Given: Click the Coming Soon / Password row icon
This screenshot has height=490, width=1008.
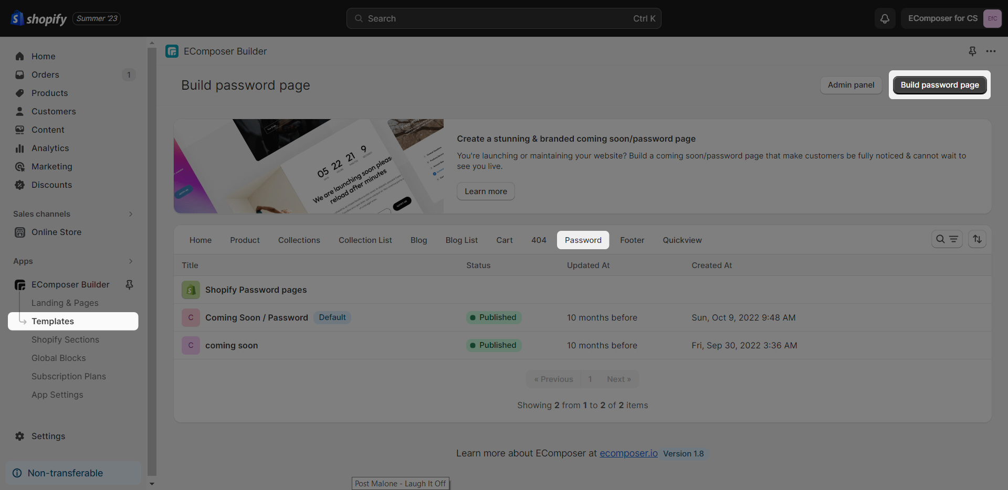Looking at the screenshot, I should (x=191, y=317).
